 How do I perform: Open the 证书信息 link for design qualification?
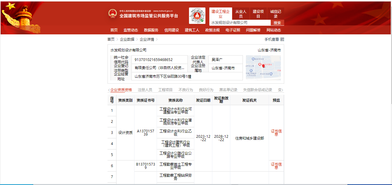(x=276, y=132)
